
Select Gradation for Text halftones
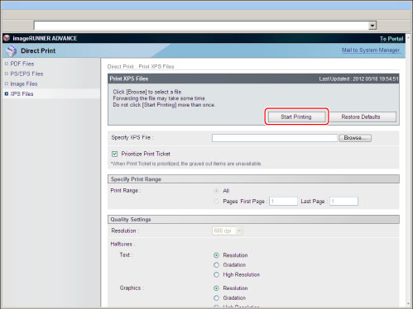[x=216, y=265]
